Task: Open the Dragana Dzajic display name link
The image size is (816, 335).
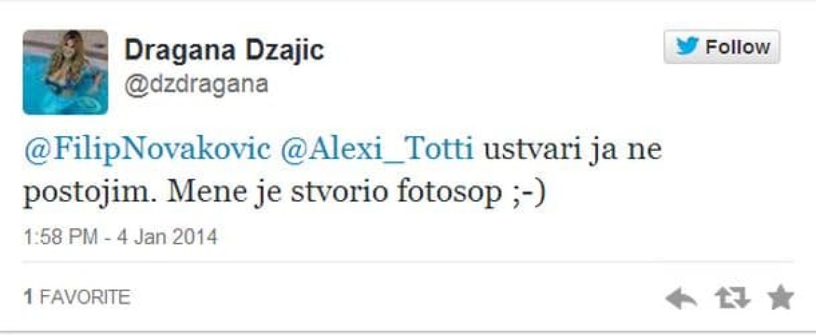Action: (224, 51)
